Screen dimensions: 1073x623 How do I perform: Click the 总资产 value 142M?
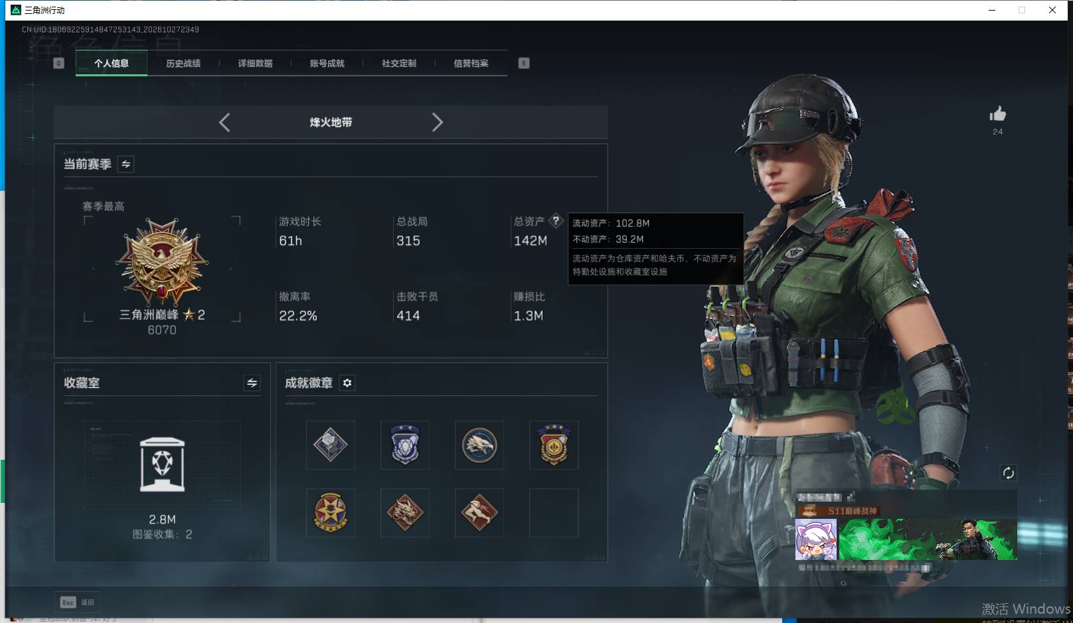pyautogui.click(x=531, y=241)
